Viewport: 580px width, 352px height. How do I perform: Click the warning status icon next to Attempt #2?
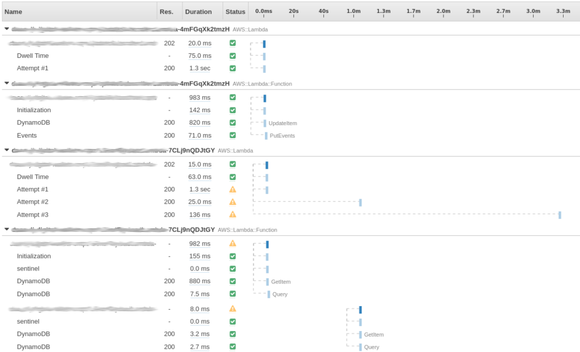click(232, 201)
